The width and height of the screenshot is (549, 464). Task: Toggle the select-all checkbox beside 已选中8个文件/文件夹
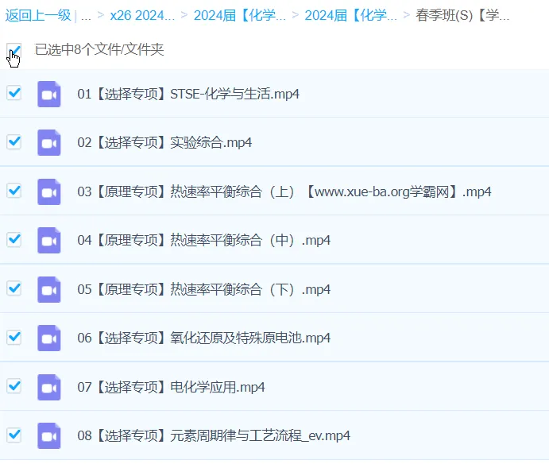click(x=14, y=50)
